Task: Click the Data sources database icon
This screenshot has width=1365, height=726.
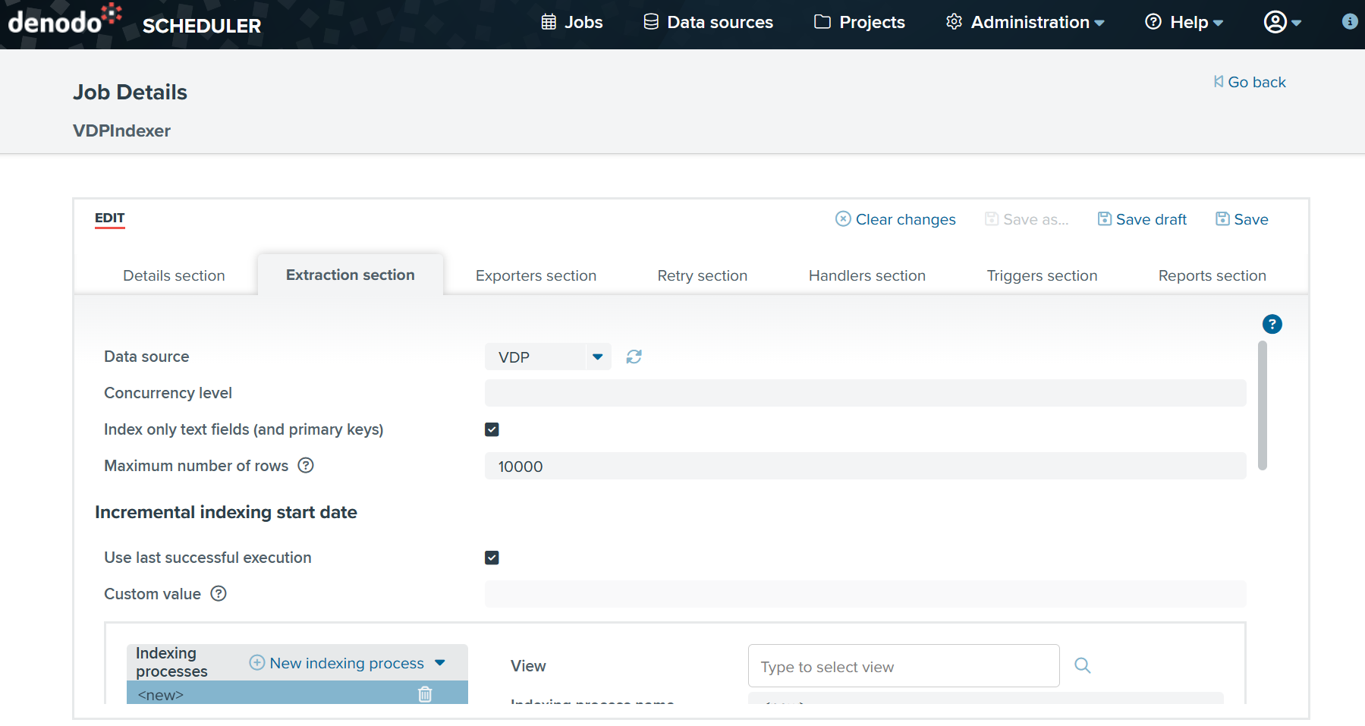Action: tap(650, 22)
